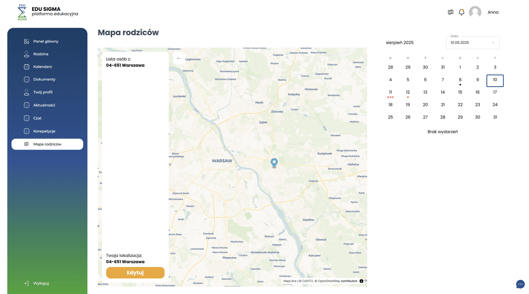This screenshot has width=529, height=294.
Task: Click the map attribution info icon
Action: [361, 281]
